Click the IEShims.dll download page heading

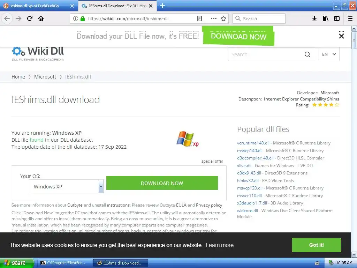click(x=55, y=99)
